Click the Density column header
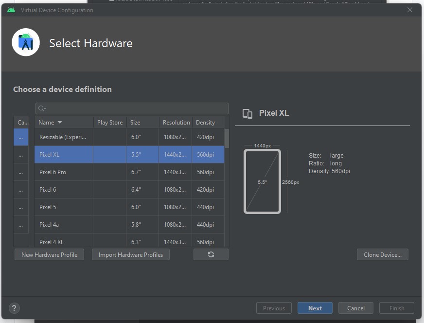The width and height of the screenshot is (424, 323). [208, 122]
